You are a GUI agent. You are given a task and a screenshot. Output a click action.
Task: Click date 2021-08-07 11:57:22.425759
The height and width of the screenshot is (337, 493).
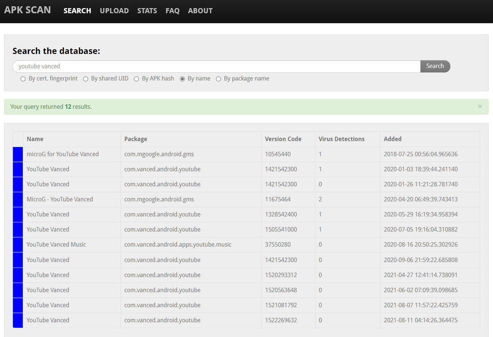coord(421,305)
